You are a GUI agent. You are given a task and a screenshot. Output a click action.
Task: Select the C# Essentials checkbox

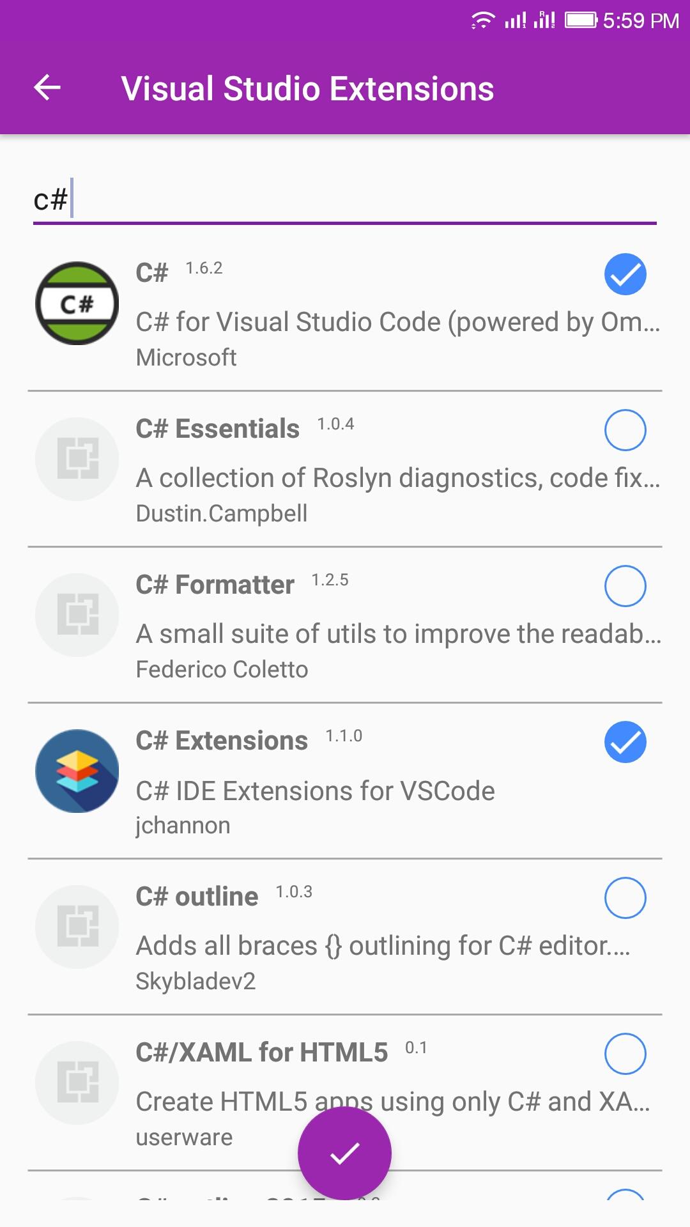click(x=625, y=430)
